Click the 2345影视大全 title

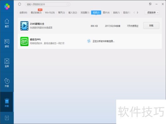[37, 24]
